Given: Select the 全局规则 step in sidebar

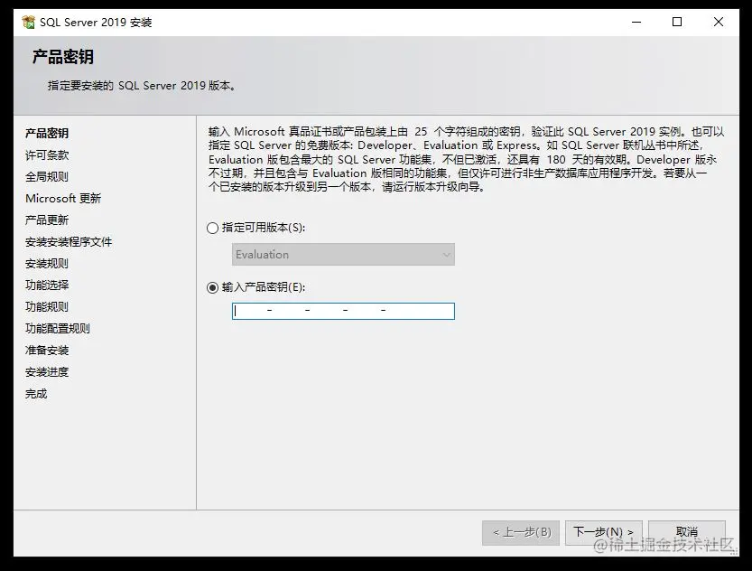Looking at the screenshot, I should 47,176.
